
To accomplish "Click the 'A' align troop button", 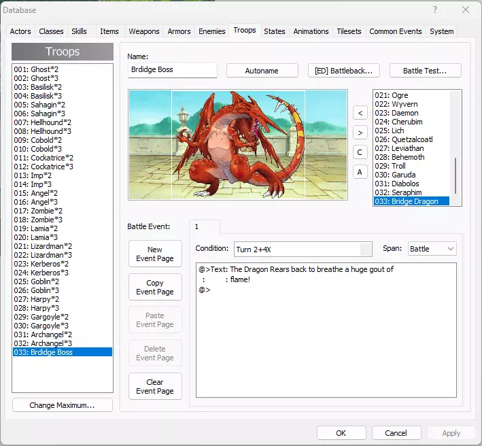I will 360,172.
